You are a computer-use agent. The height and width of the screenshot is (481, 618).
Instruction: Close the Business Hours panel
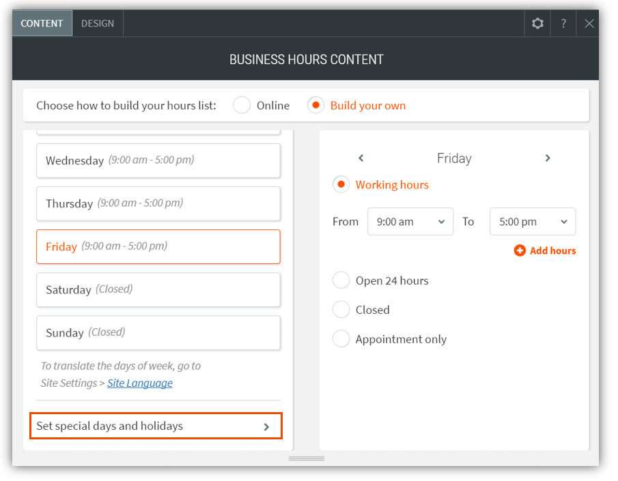(589, 23)
